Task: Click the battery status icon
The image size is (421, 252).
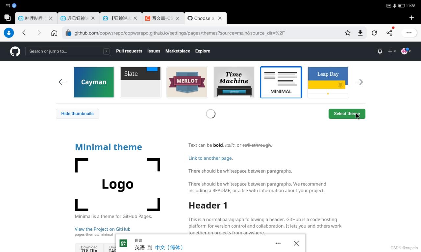Action: pos(401,6)
